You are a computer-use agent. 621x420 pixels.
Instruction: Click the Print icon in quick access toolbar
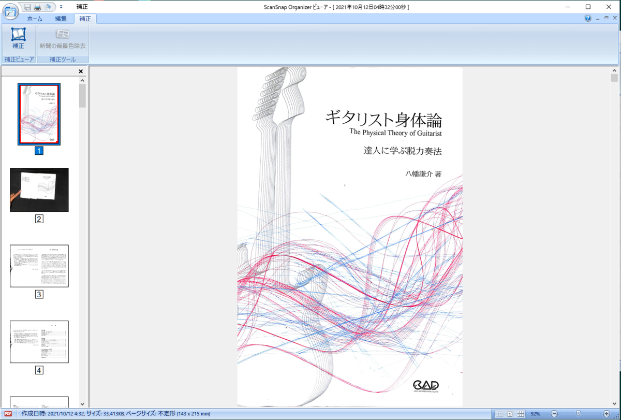[37, 7]
